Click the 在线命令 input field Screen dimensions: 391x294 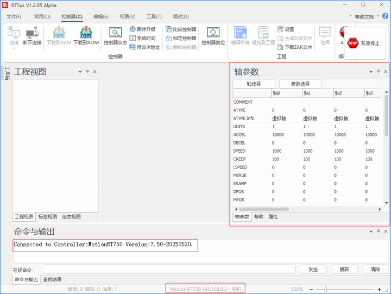point(169,270)
